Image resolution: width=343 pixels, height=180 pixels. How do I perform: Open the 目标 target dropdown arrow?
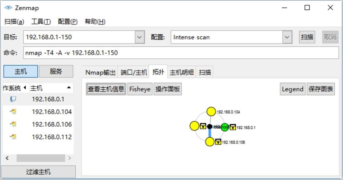coord(139,37)
